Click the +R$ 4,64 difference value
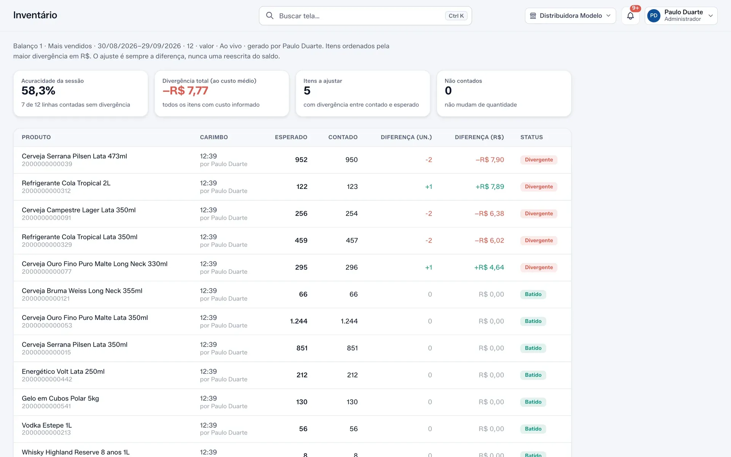Viewport: 731px width, 457px height. click(x=489, y=268)
